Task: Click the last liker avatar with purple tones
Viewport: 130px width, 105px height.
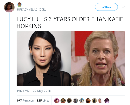Action: [x=107, y=101]
